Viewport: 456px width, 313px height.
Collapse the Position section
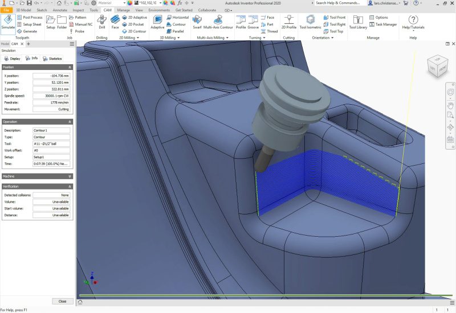70,67
